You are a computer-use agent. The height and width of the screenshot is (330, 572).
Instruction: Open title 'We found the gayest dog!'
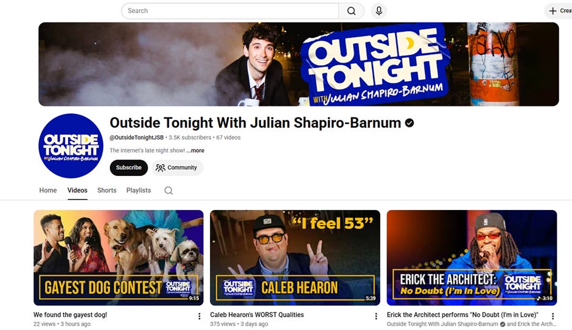[x=70, y=315]
